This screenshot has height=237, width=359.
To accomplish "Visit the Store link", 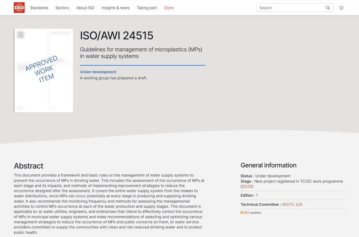I will click(169, 8).
